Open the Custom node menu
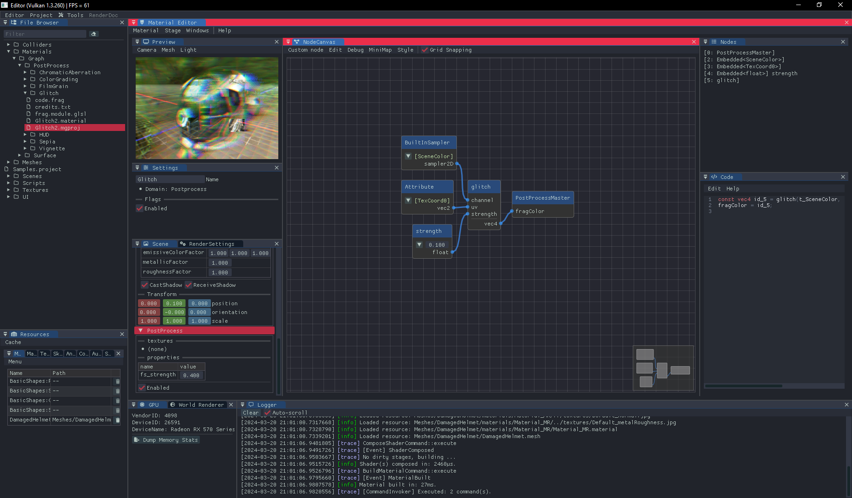 coord(306,50)
